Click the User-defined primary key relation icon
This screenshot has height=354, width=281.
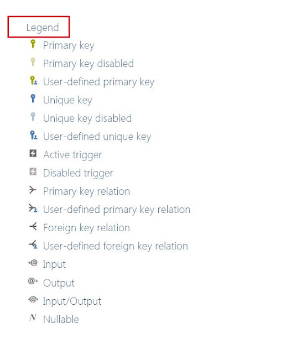click(33, 208)
